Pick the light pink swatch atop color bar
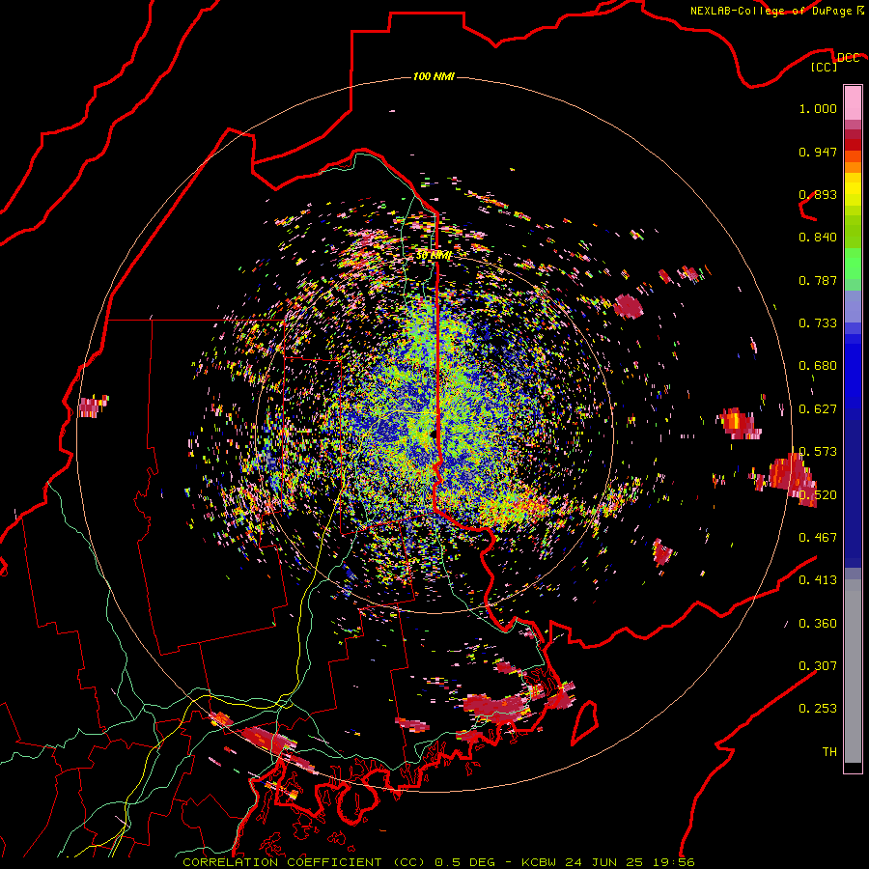Image resolution: width=869 pixels, height=869 pixels. pyautogui.click(x=853, y=103)
